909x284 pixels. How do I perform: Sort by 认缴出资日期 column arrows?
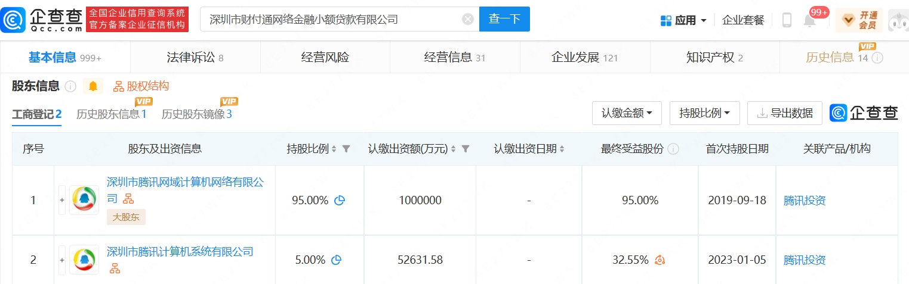562,149
